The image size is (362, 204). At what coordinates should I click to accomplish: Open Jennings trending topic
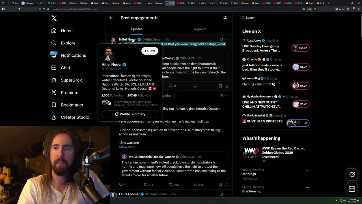point(249,174)
